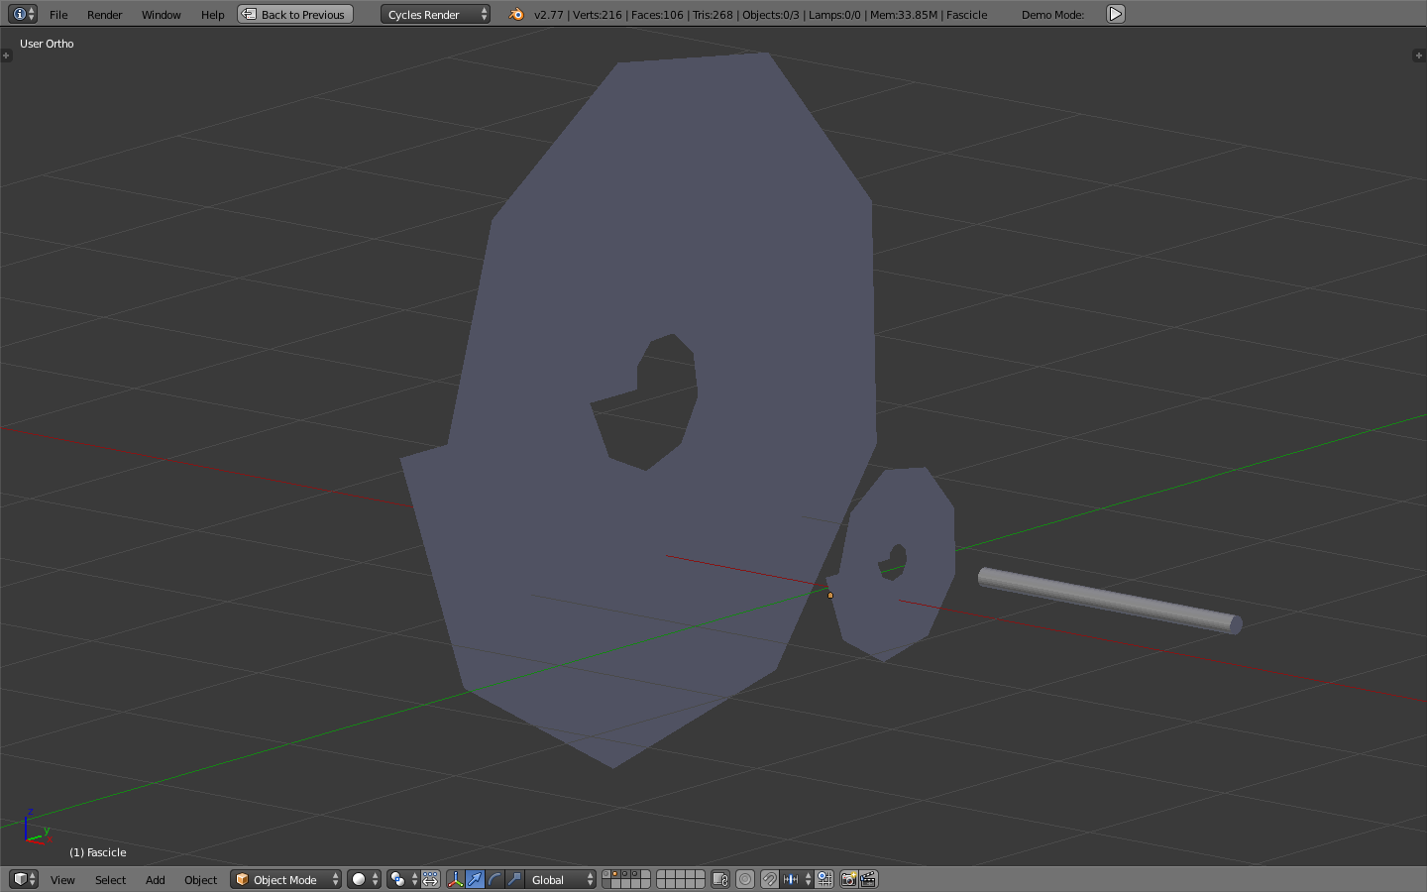Screen dimensions: 1427x892
Task: Open the Help menu
Action: [x=212, y=15]
